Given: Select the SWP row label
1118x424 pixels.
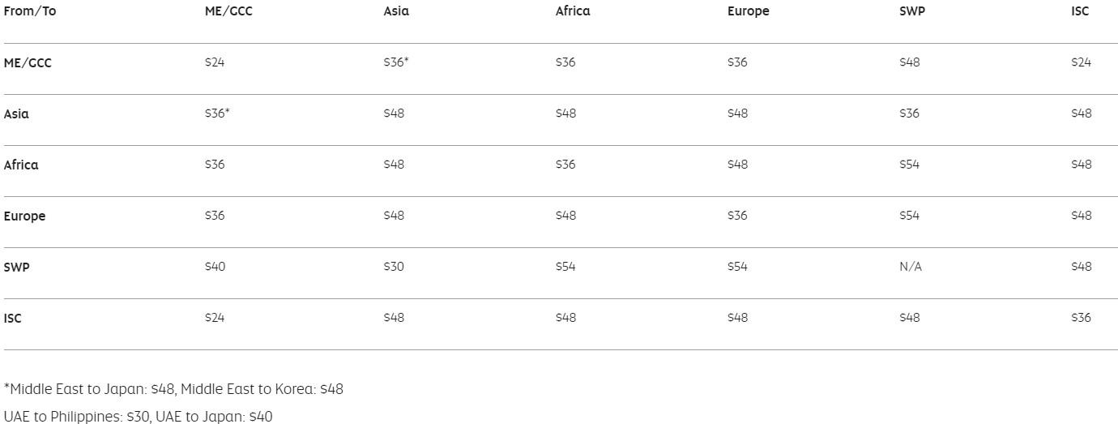Looking at the screenshot, I should 16,267.
